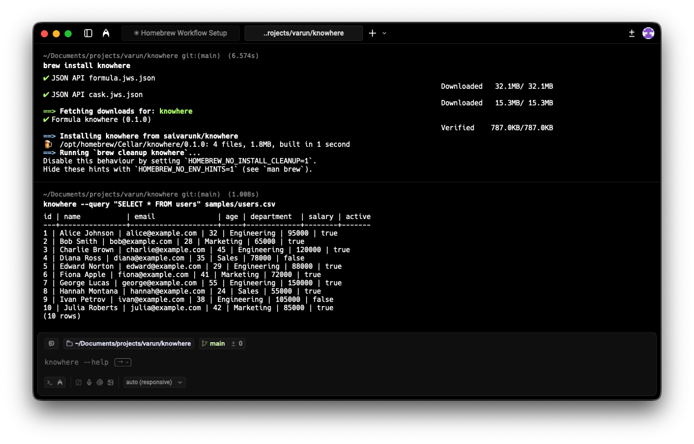Open the user profile avatar
This screenshot has width=694, height=444.
648,33
